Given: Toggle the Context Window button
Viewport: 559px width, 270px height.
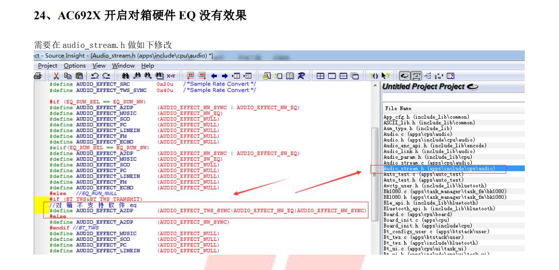Looking at the screenshot, I should (416, 76).
